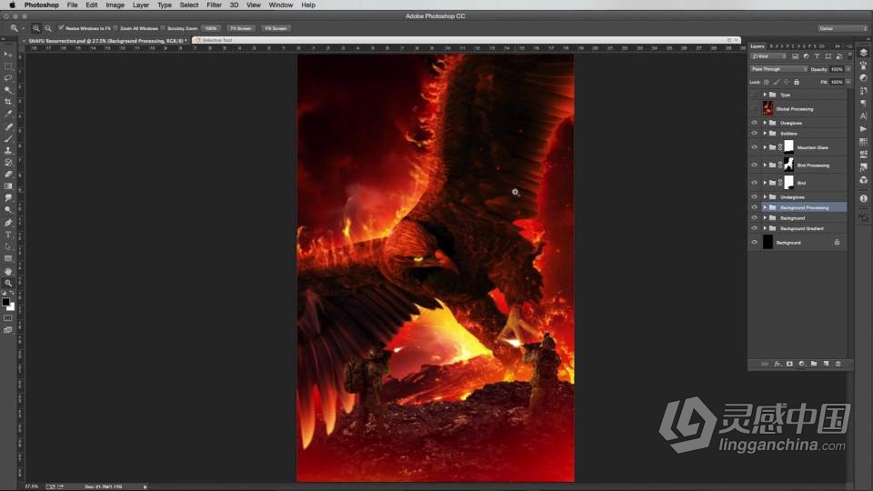Select the Path Selection tool
Screen dimensions: 873x491
coord(8,246)
